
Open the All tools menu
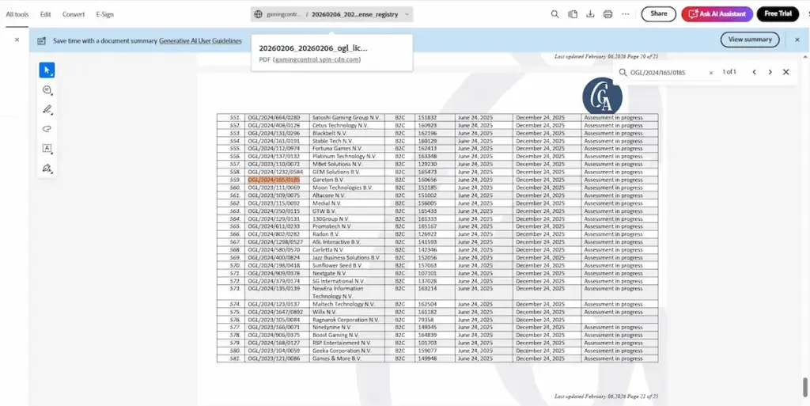(x=17, y=14)
